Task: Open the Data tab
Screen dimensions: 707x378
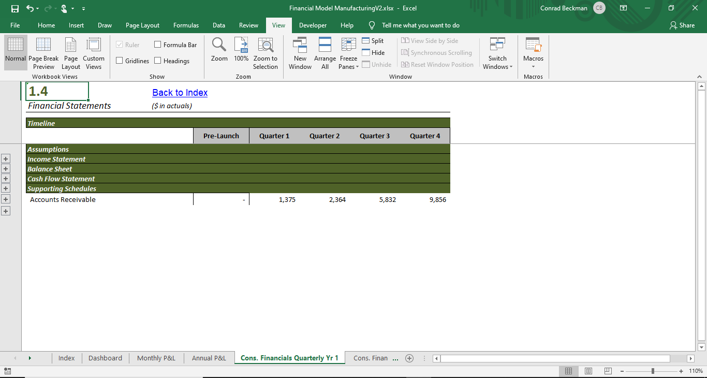Action: click(219, 25)
